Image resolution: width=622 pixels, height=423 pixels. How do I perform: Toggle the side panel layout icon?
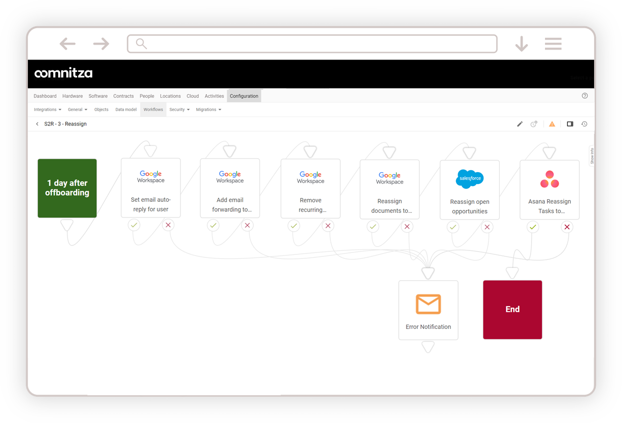(x=570, y=124)
